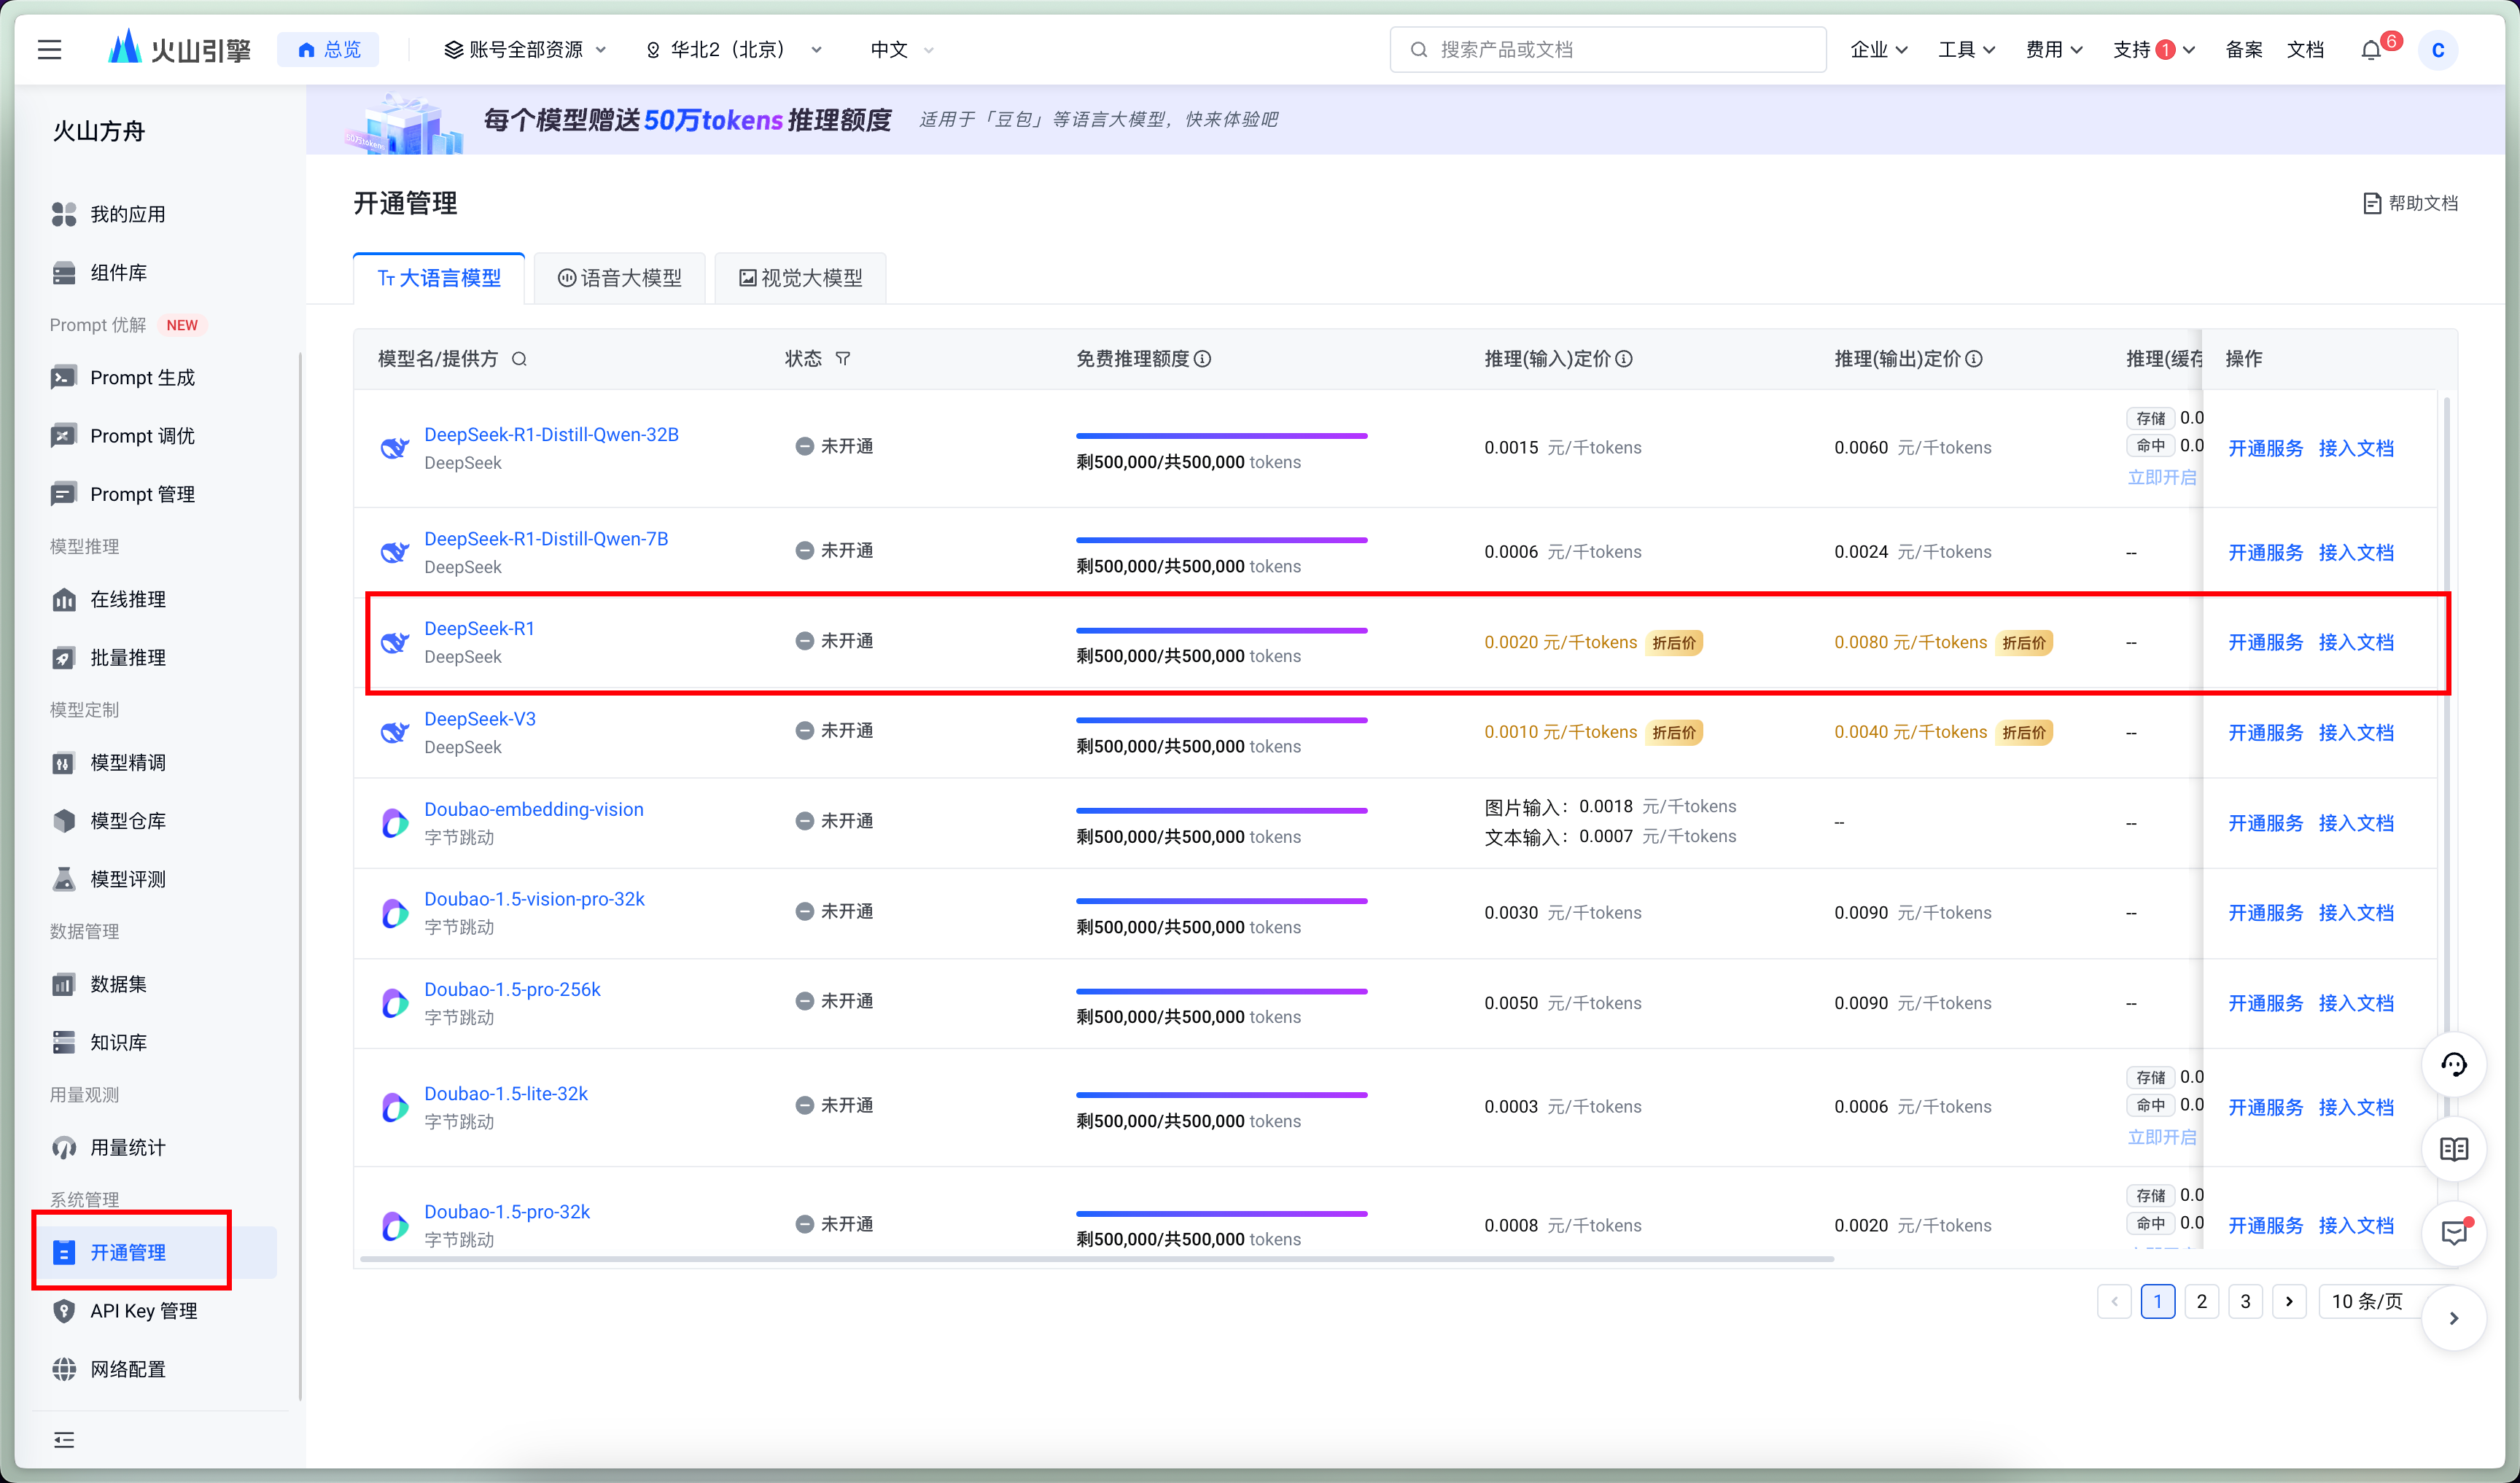This screenshot has height=1483, width=2520.
Task: Open the notifications bell icon
Action: click(x=2371, y=50)
